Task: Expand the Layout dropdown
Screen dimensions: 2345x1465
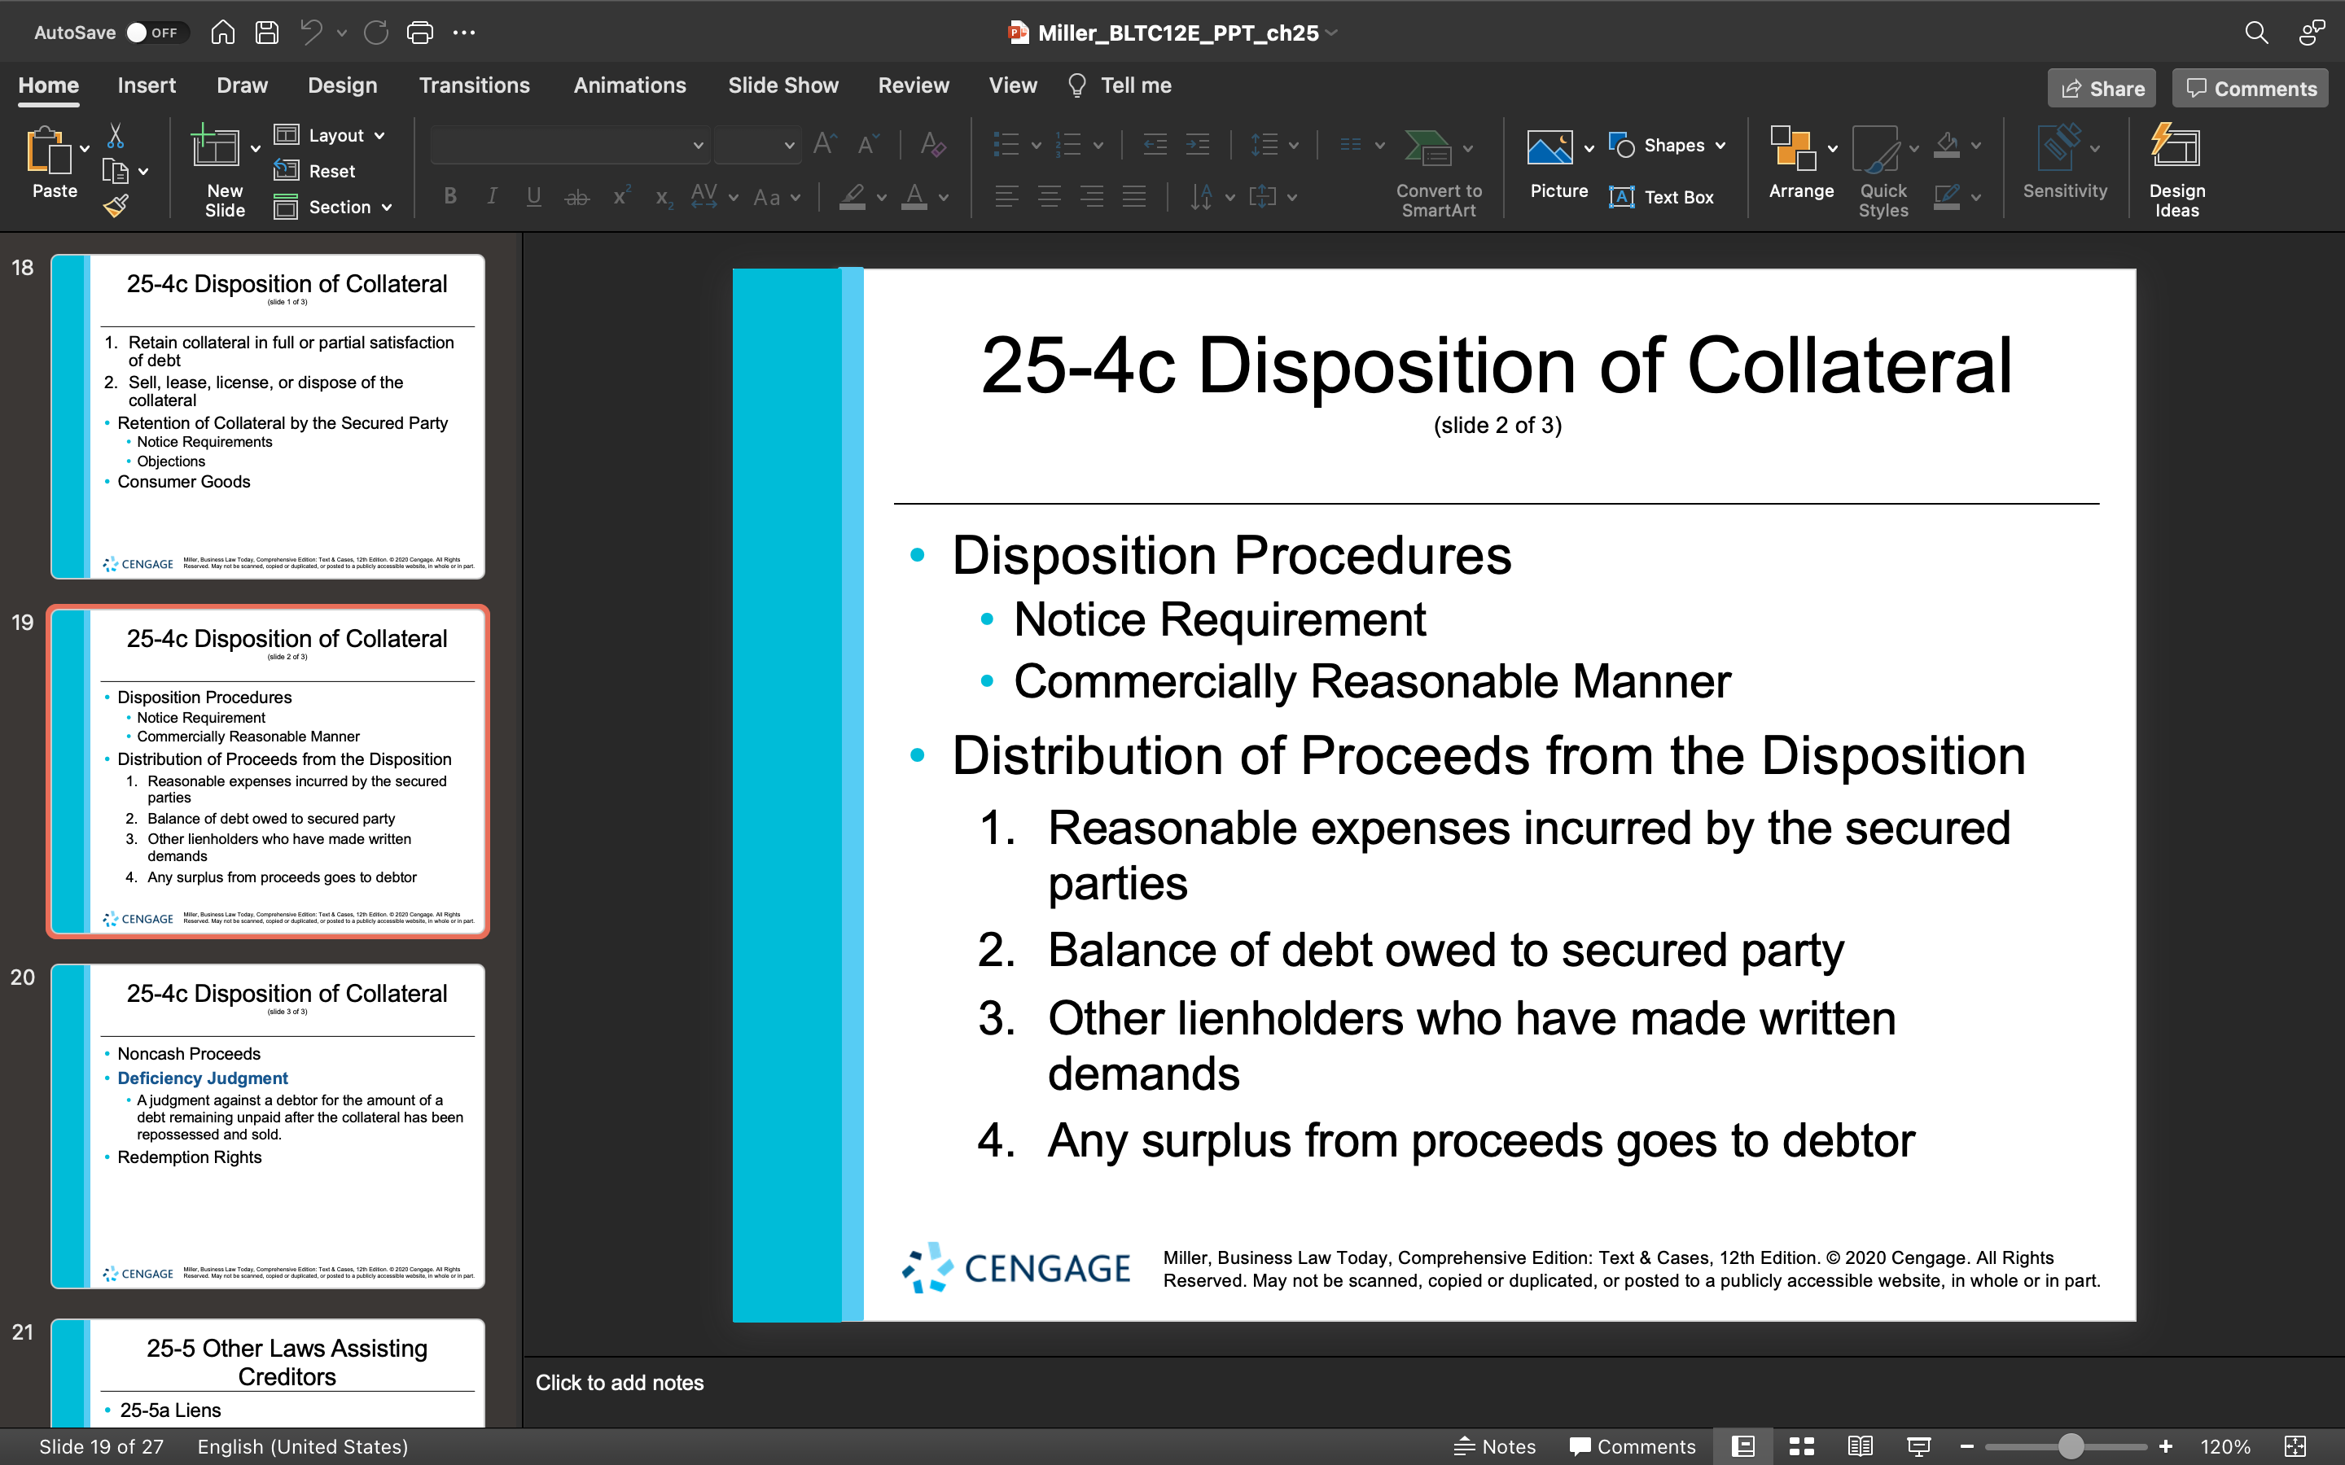Action: point(330,134)
